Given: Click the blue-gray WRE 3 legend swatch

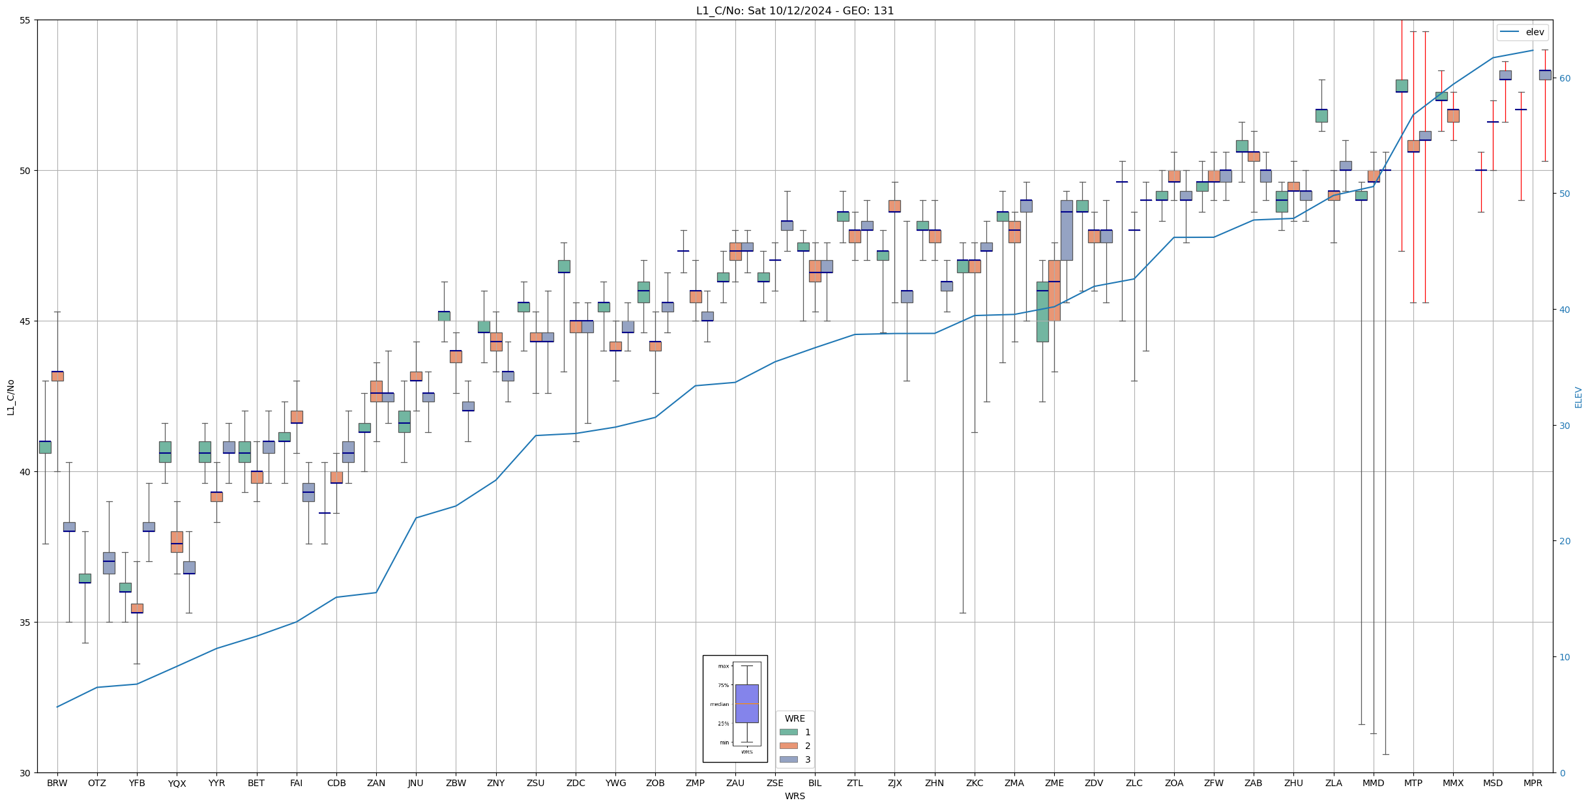Looking at the screenshot, I should point(788,759).
